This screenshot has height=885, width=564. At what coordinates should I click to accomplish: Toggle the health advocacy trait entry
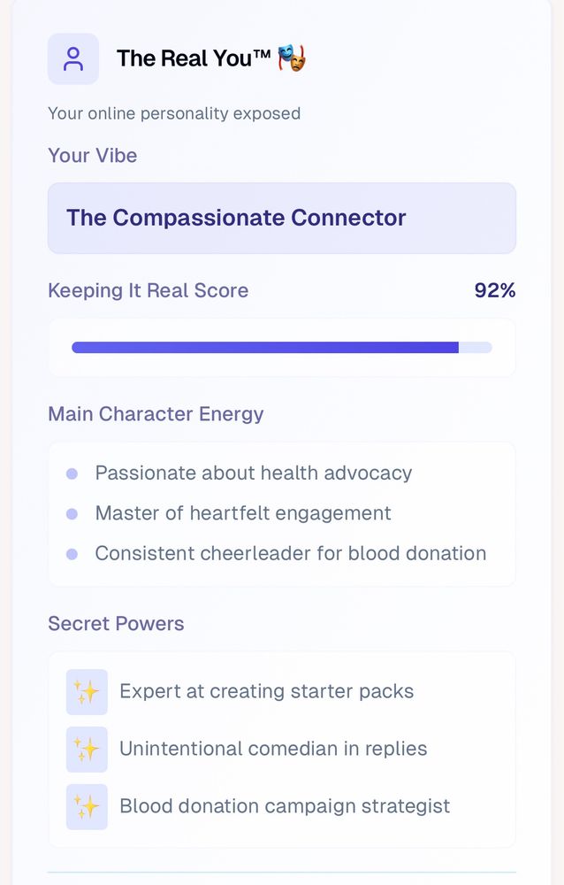pos(253,473)
